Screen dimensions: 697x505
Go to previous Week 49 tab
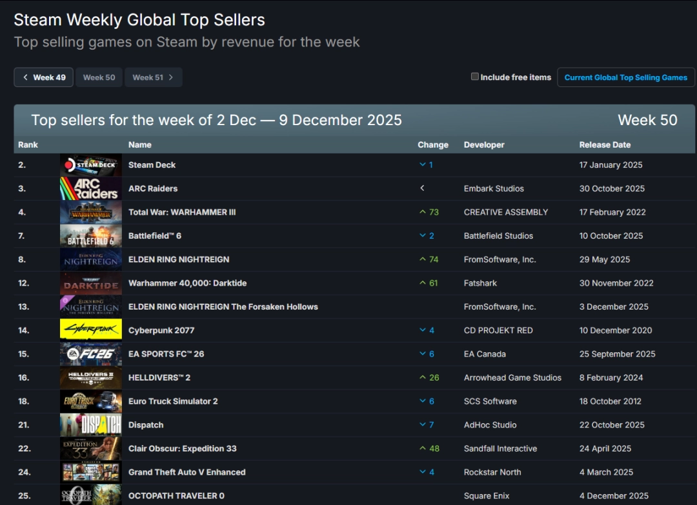click(44, 77)
